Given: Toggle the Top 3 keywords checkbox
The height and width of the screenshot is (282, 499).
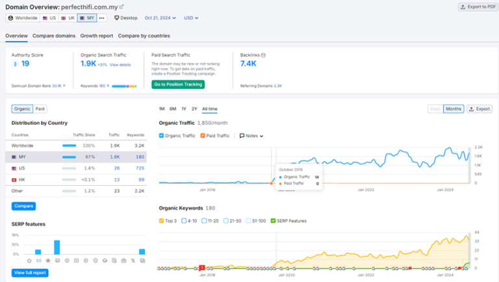Looking at the screenshot, I should point(161,221).
